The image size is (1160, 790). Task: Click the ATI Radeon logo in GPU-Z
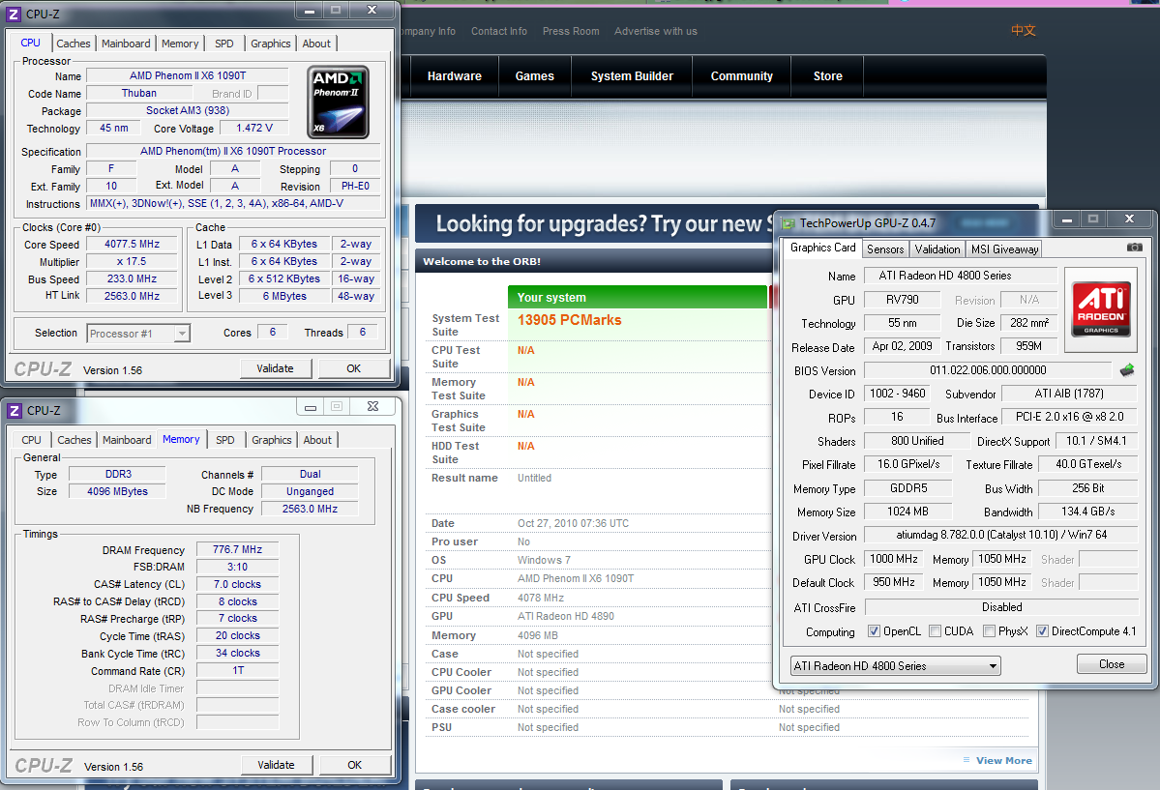click(x=1102, y=308)
